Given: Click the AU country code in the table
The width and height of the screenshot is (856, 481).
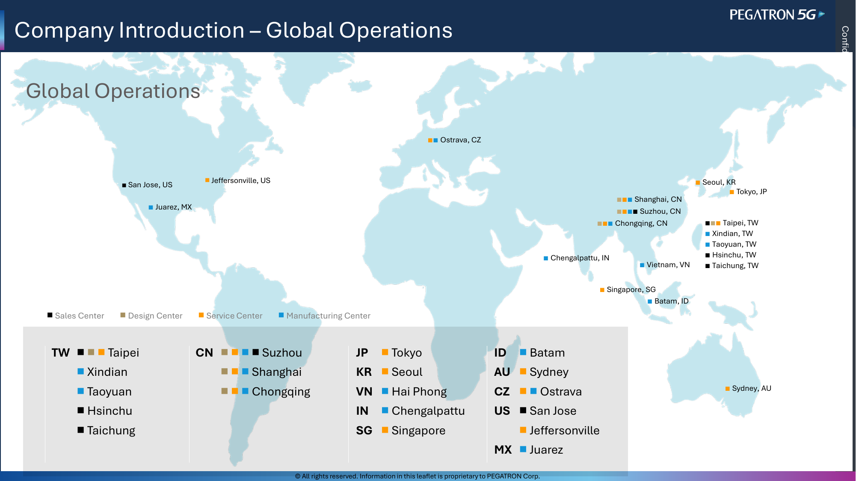Looking at the screenshot, I should pyautogui.click(x=502, y=372).
